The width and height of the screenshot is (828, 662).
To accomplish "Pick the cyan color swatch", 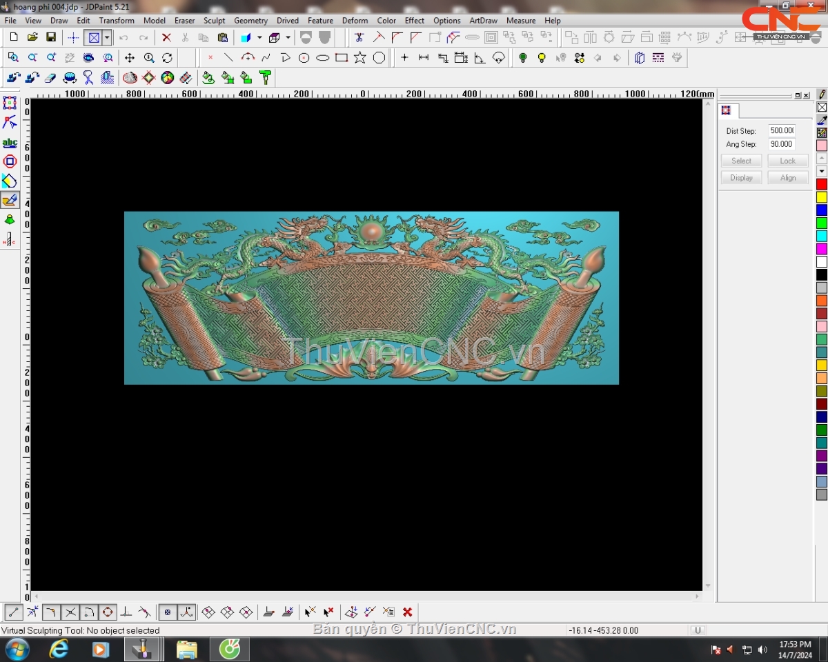I will [x=822, y=236].
